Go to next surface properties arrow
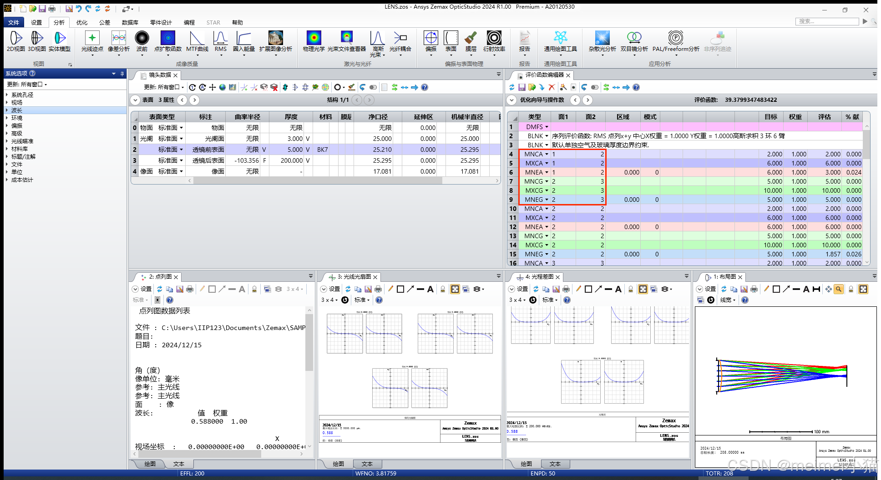Viewport: 881px width, 480px height. pos(194,100)
